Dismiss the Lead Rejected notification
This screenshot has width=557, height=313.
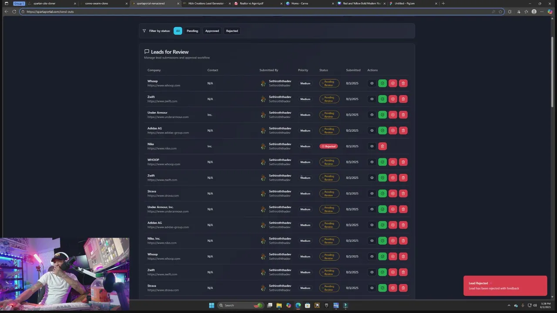tap(490, 283)
